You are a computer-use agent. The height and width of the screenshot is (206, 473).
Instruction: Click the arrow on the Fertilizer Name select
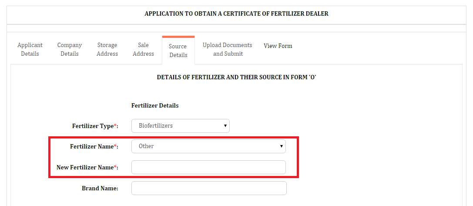(281, 146)
